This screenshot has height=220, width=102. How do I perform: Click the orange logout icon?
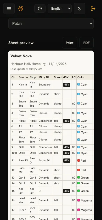(x=93, y=9)
